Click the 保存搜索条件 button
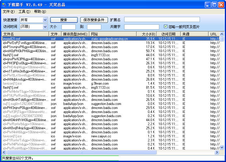 pyautogui.click(x=94, y=20)
